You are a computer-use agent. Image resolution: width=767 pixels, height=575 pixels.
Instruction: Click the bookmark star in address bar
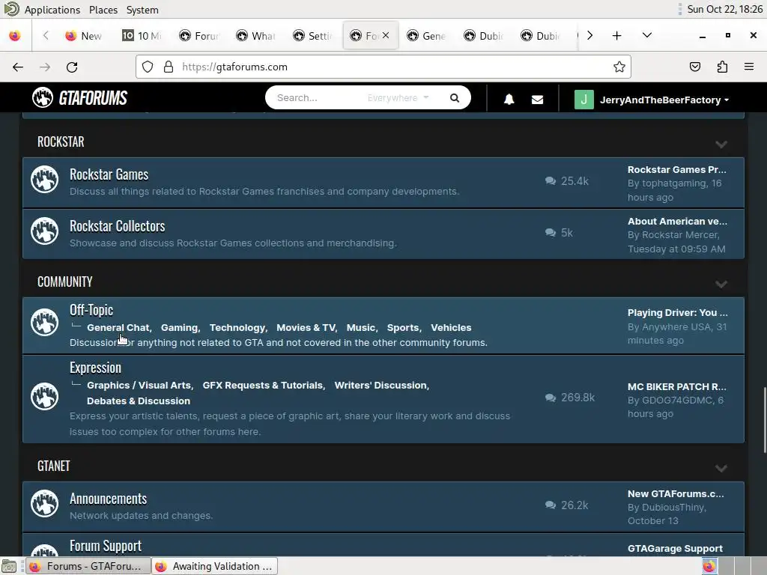[619, 67]
